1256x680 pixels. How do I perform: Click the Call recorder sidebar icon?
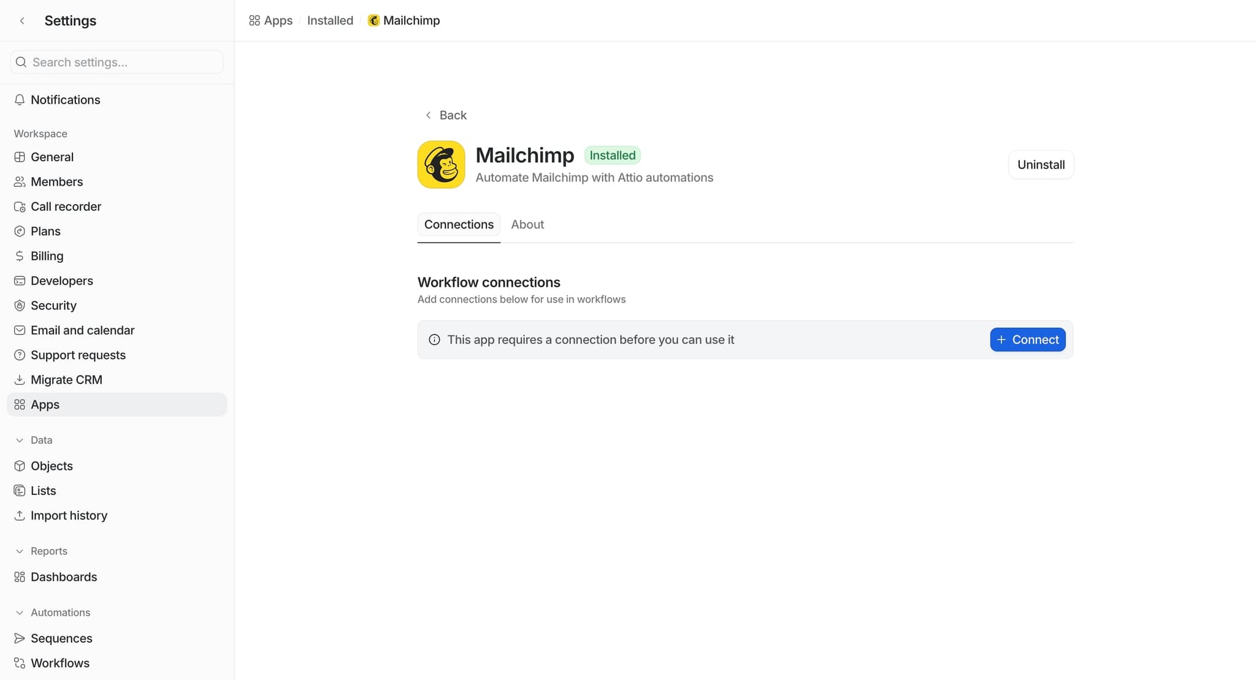tap(20, 207)
